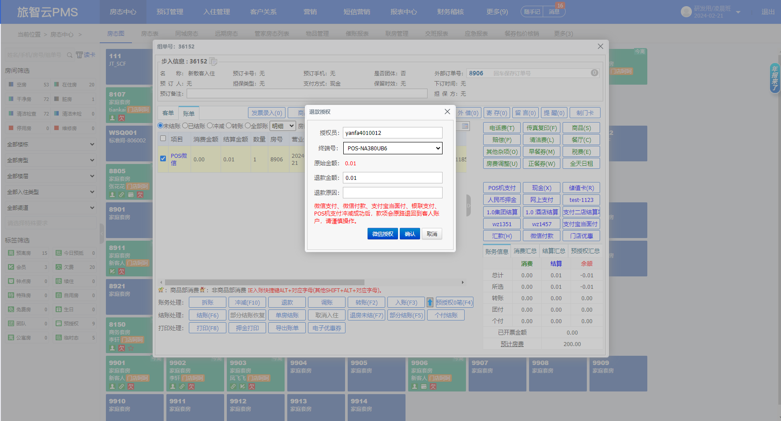Click the guest person icon on room 8107 card
781x421 pixels.
pos(113,118)
